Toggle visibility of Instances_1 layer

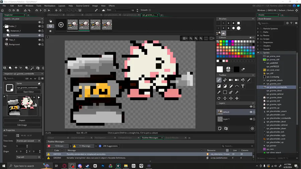[x=39, y=31]
